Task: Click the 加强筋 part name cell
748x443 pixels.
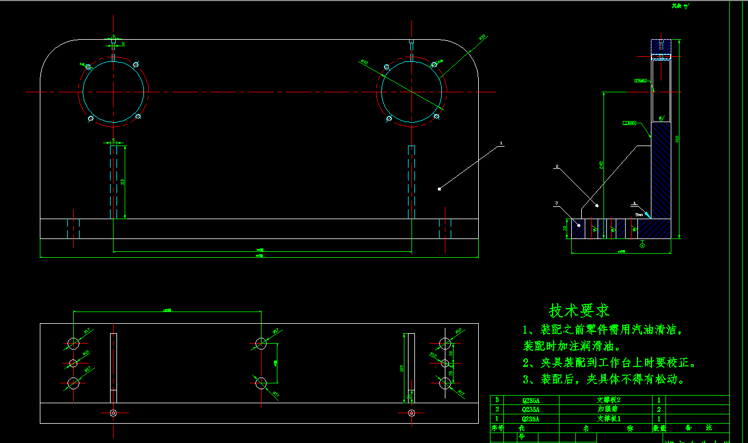Action: click(x=607, y=410)
